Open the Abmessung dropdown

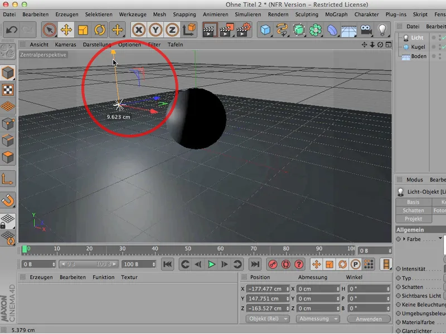point(317,318)
